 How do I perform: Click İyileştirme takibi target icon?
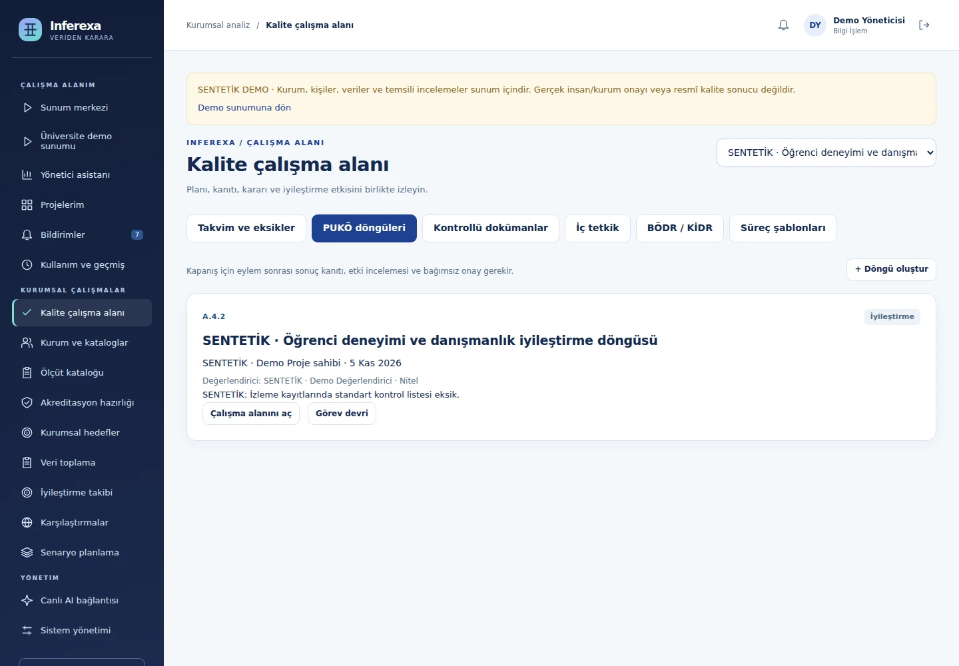click(27, 492)
